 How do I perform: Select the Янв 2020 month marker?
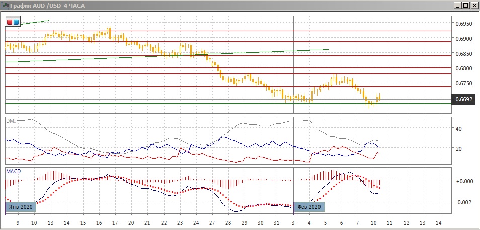pyautogui.click(x=20, y=207)
